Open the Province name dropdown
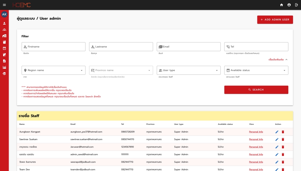 (121, 70)
